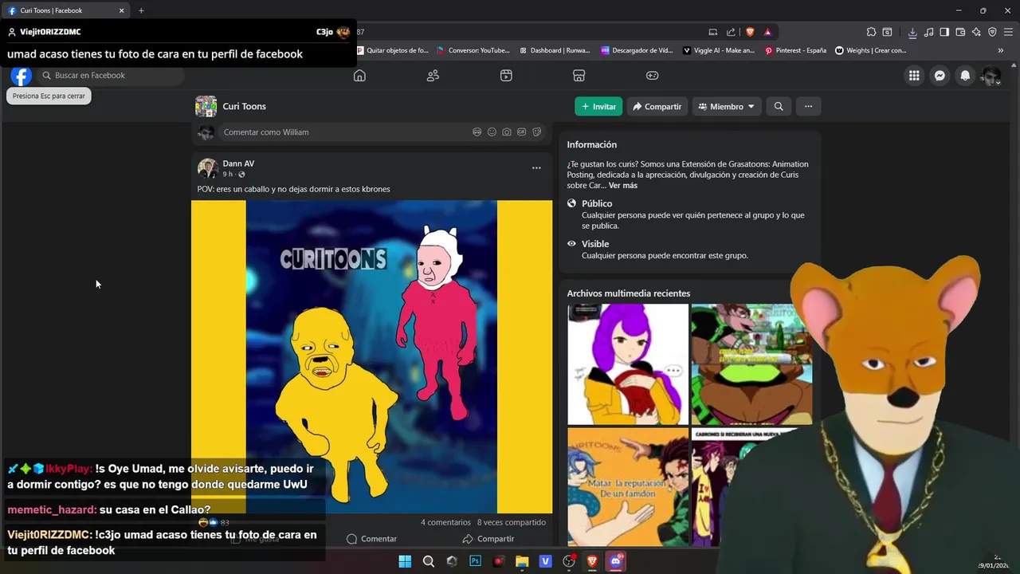Open the Facebook Home feed icon

click(359, 76)
